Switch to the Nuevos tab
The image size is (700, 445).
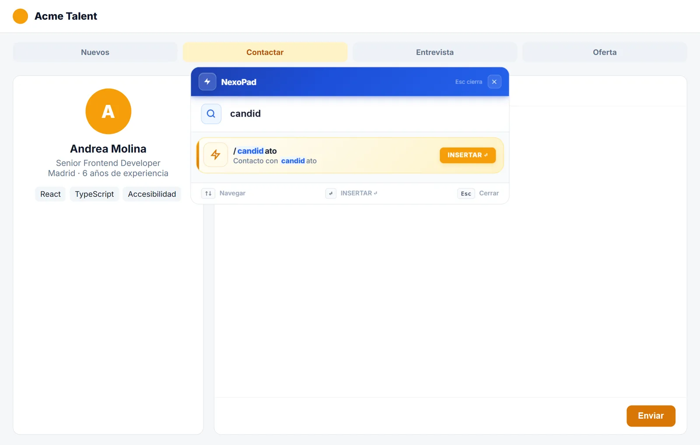95,52
